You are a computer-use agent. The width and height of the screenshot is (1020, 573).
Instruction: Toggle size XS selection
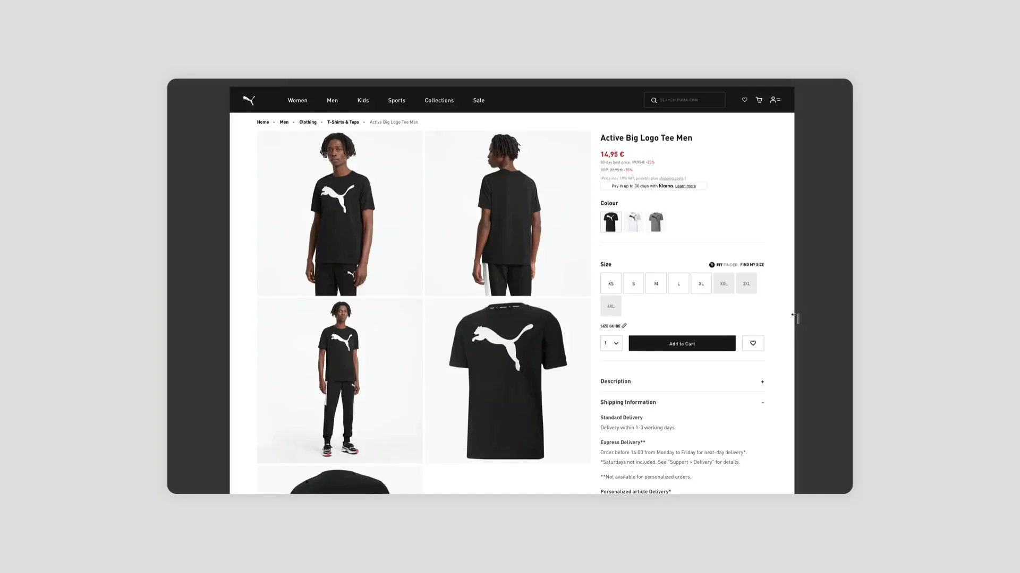[x=610, y=283]
